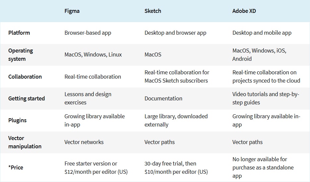310x182 pixels.
Task: Click the Vector manipulation row label
Action: tap(25, 142)
